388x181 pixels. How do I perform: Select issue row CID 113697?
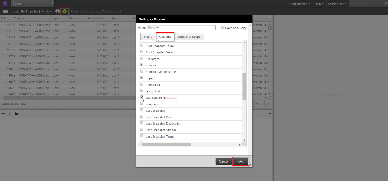68,82
